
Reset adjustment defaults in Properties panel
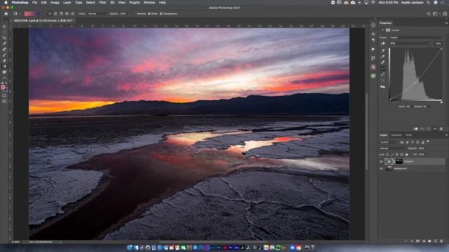(429, 129)
